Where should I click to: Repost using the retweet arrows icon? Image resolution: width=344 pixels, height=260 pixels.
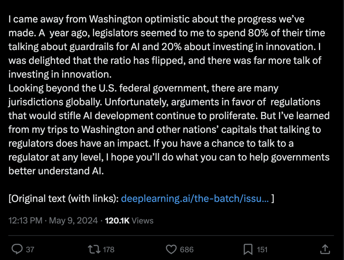(94, 249)
